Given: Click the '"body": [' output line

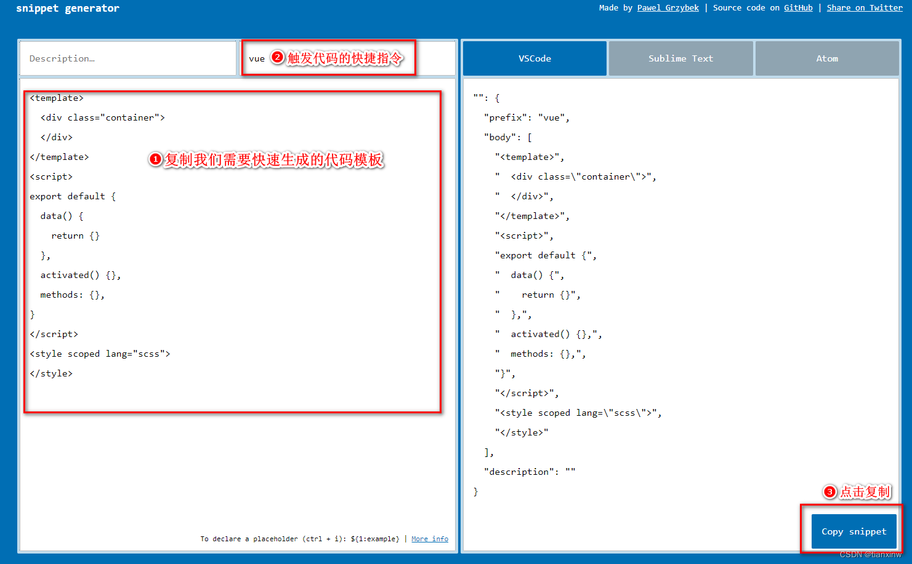Looking at the screenshot, I should click(x=508, y=137).
